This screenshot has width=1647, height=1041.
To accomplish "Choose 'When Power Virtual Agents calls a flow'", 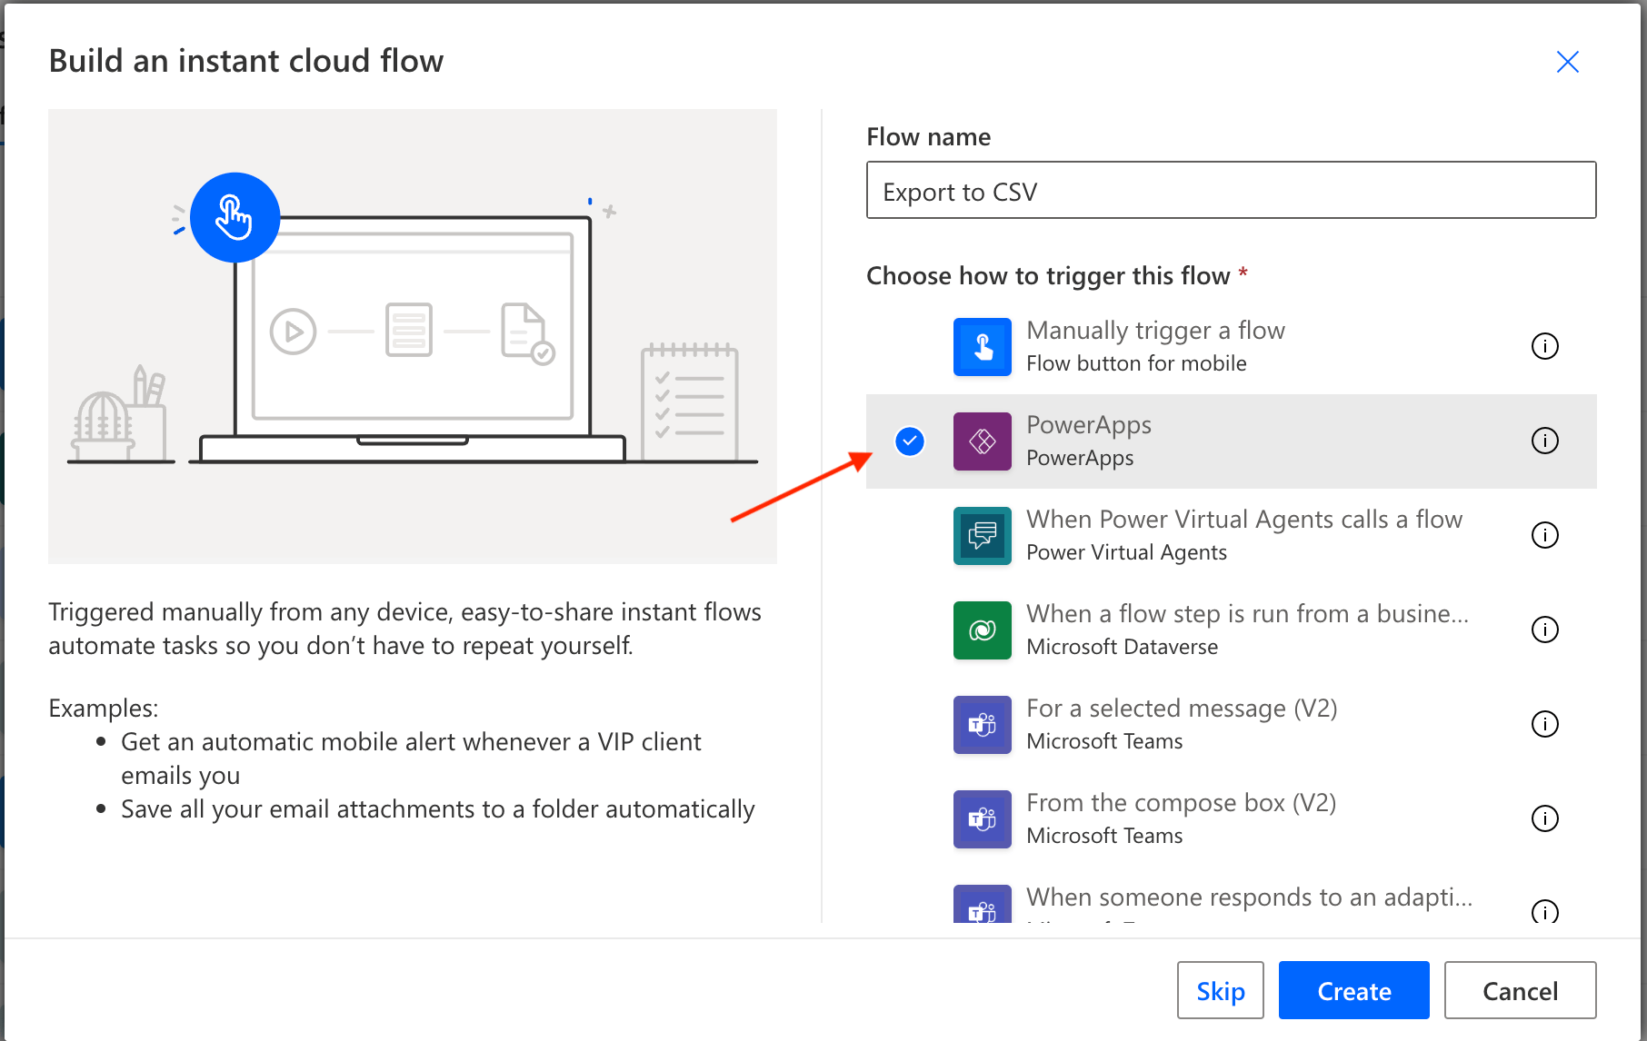I will [1231, 536].
